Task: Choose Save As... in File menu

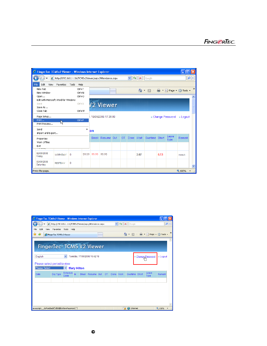Action: [x=61, y=107]
